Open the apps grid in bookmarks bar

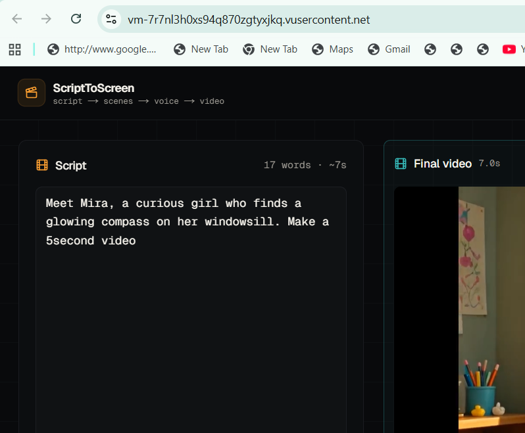pos(14,49)
